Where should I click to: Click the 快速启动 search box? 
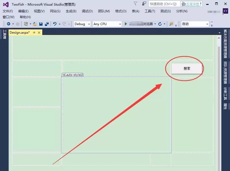click(x=164, y=4)
